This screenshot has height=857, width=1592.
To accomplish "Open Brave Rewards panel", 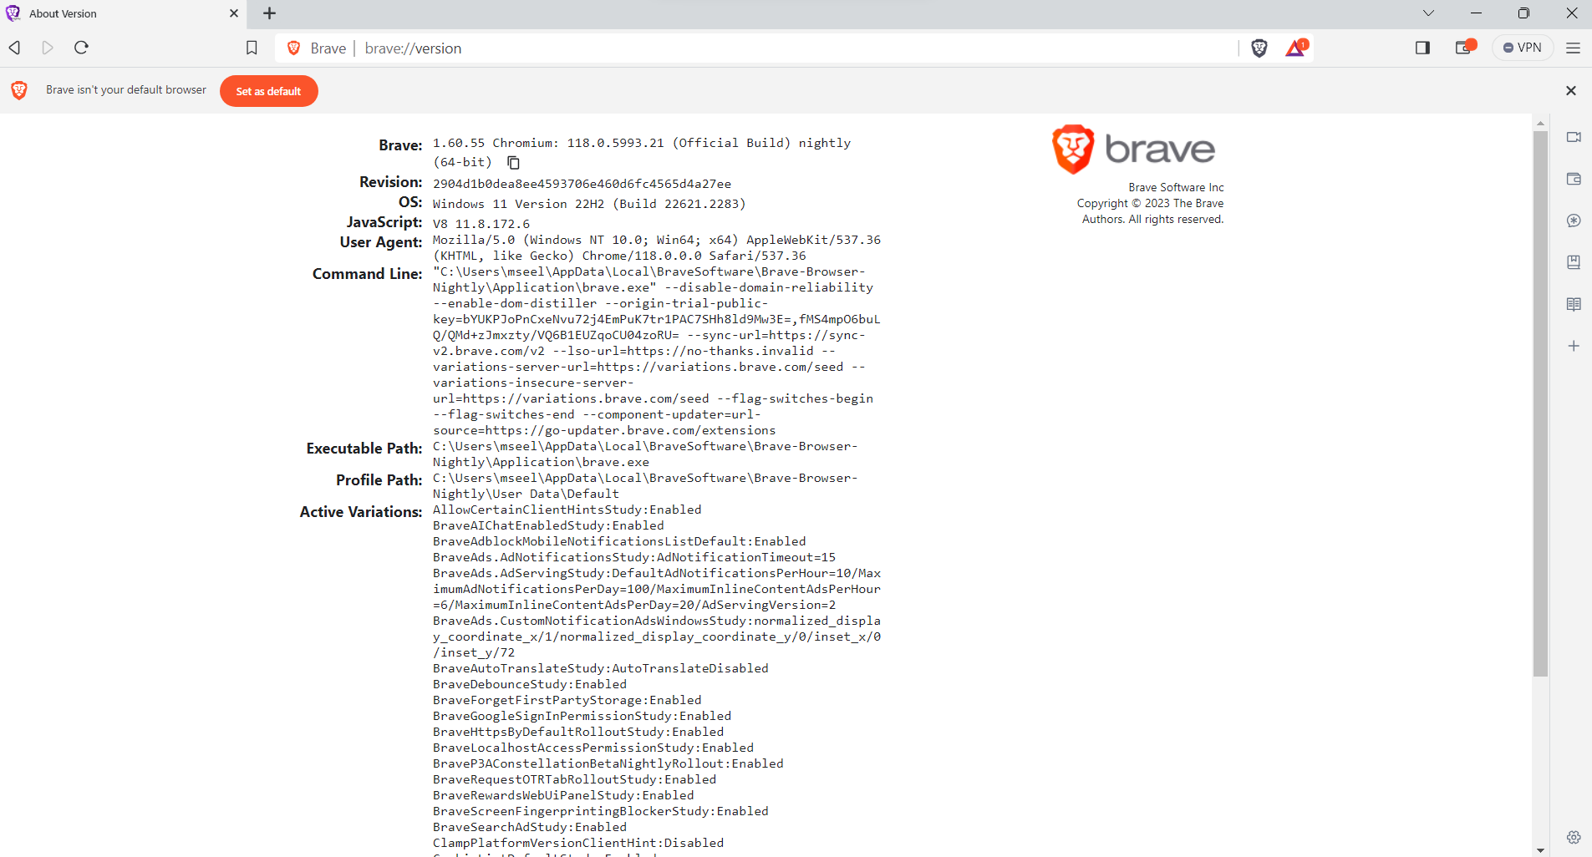I will [x=1294, y=48].
